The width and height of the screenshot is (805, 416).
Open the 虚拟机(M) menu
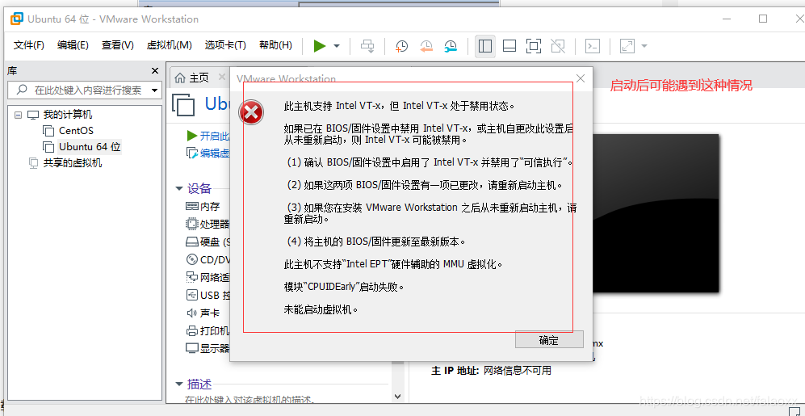(x=169, y=45)
